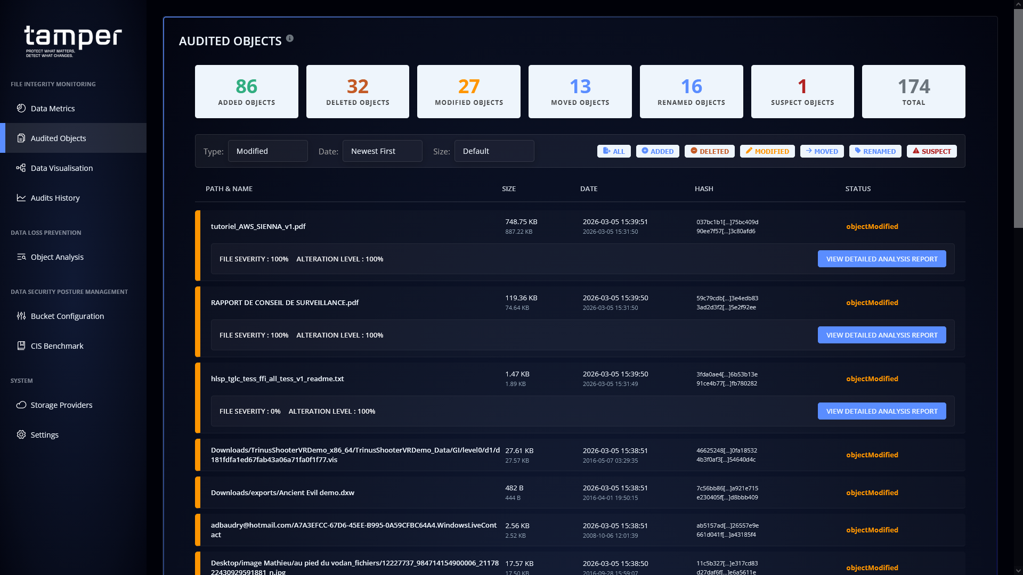Click the Data Visualisation sidebar icon
1023x575 pixels.
click(21, 168)
